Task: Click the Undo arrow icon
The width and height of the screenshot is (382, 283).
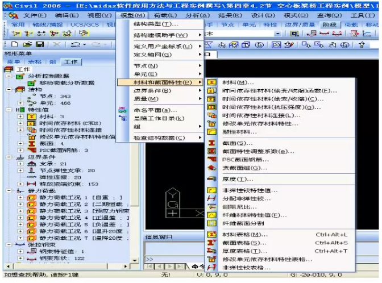Action: point(75,44)
